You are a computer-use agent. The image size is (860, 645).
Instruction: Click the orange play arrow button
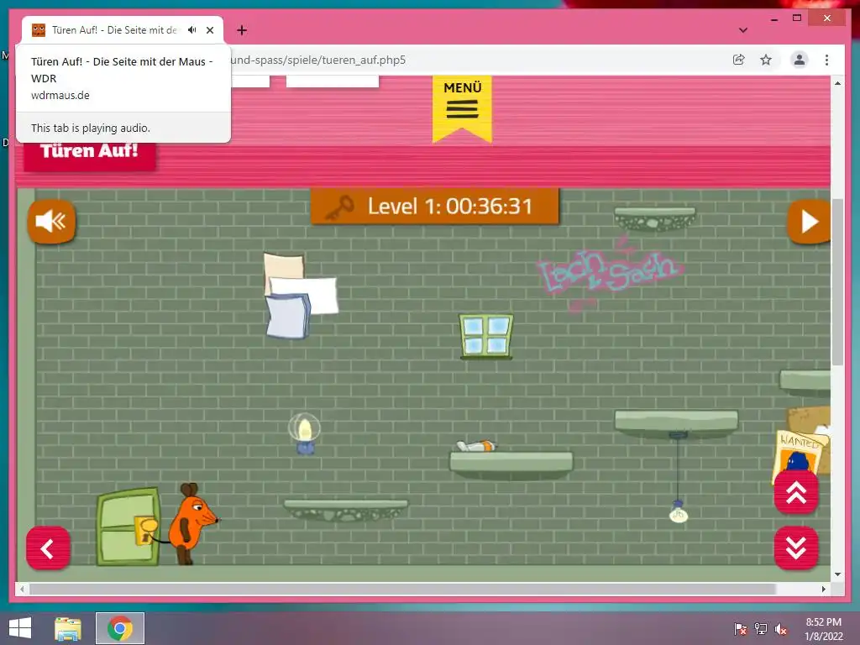809,222
